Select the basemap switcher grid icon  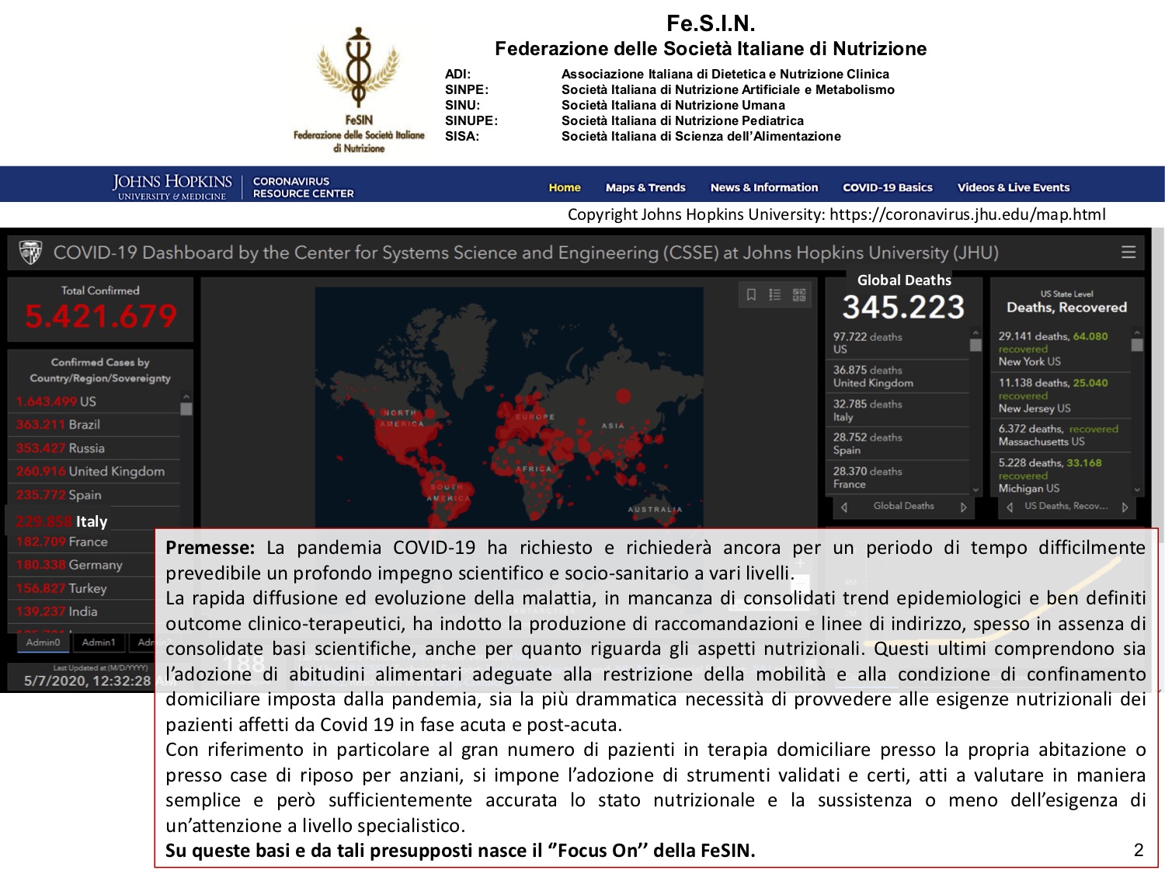(x=798, y=295)
